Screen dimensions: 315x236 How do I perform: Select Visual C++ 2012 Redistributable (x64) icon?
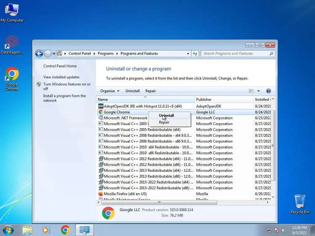click(x=101, y=159)
